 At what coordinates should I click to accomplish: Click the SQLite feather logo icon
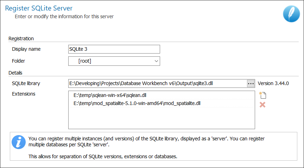click(291, 14)
